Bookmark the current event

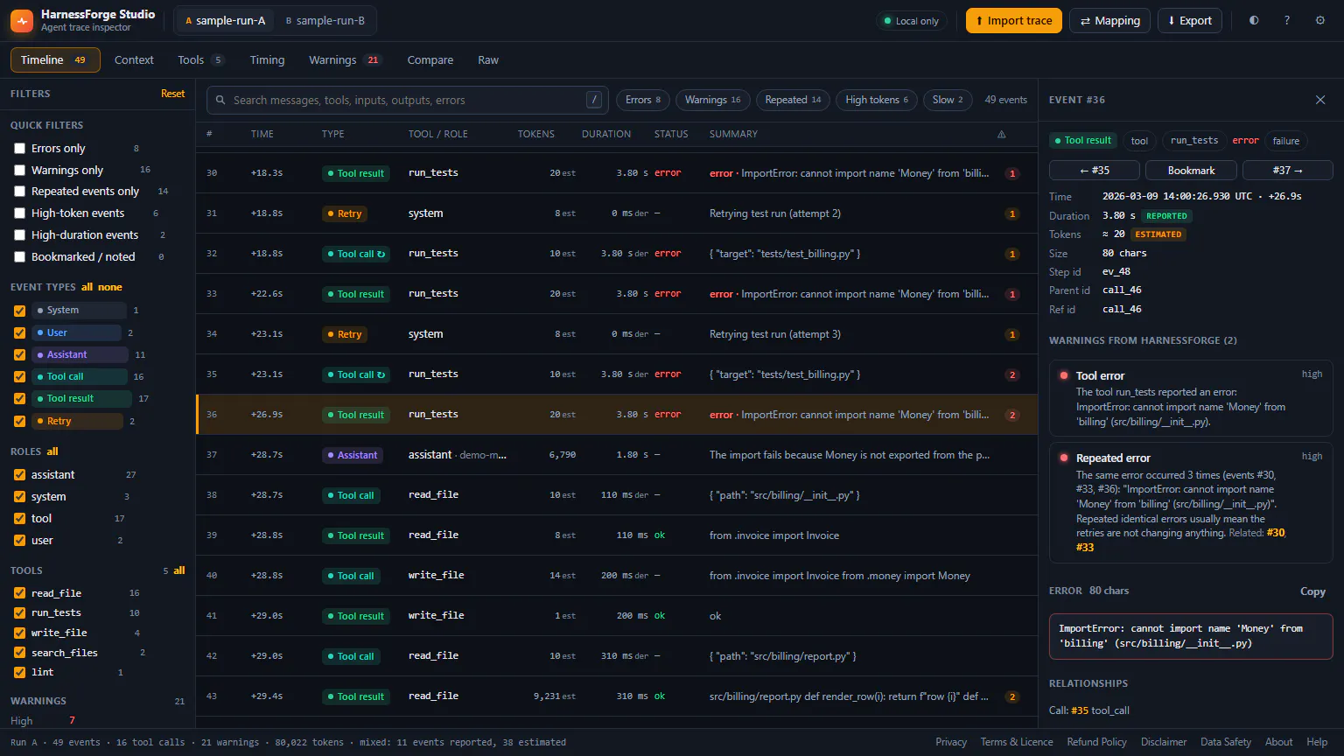pos(1191,170)
